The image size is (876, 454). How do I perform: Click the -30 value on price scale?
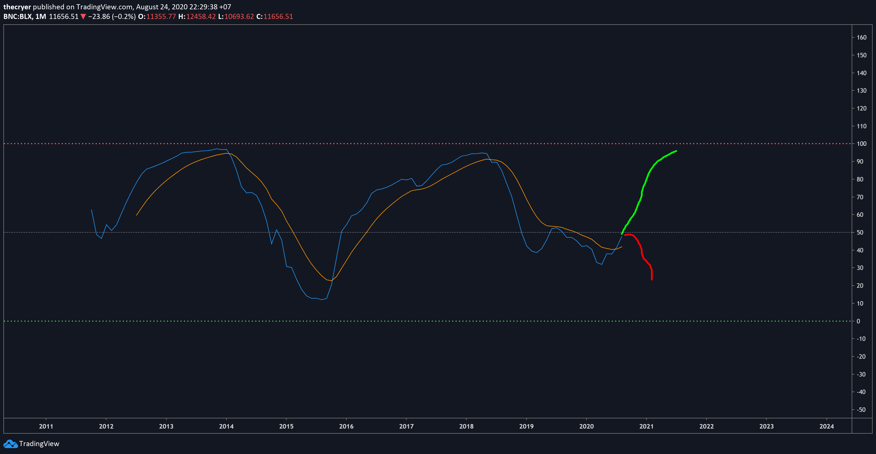click(x=861, y=374)
